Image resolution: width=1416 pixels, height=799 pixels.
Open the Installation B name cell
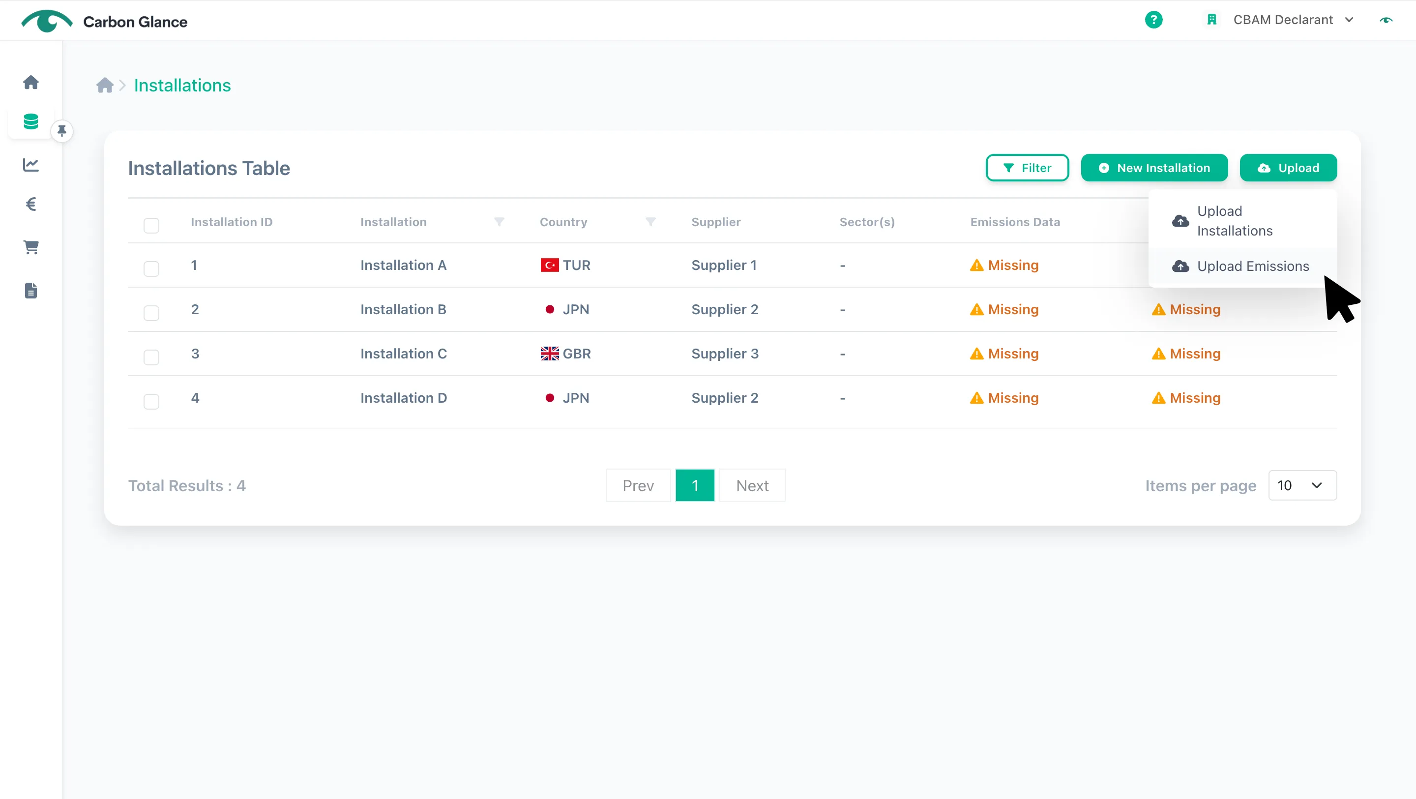[404, 309]
